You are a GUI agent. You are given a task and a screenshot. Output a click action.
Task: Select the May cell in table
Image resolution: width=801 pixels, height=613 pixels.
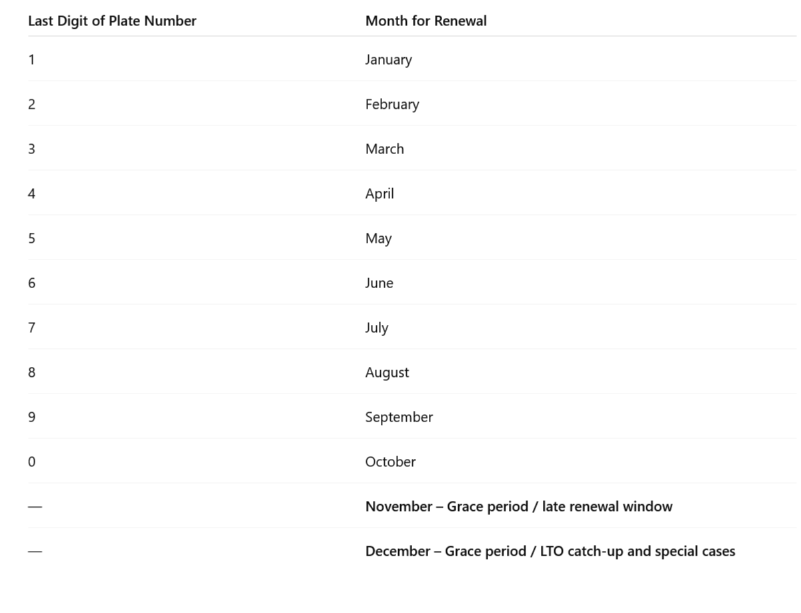[377, 238]
